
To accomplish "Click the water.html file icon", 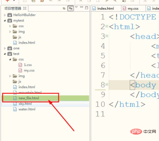I will tap(15, 109).
